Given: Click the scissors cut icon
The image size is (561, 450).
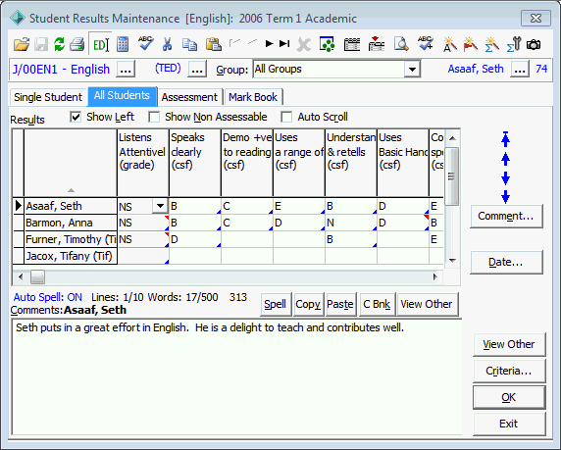Looking at the screenshot, I should point(167,44).
